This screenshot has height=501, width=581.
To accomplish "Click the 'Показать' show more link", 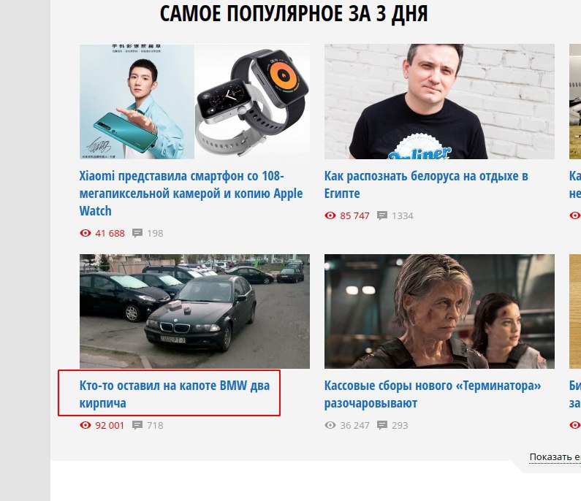I will coord(555,457).
